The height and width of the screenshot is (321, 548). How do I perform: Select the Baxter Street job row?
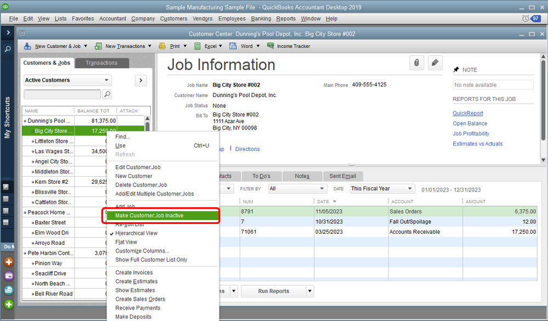[50, 222]
